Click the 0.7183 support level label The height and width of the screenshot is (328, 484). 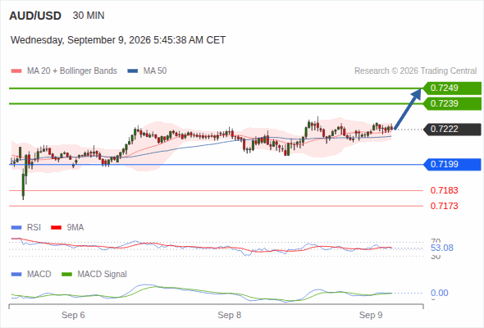tap(444, 191)
